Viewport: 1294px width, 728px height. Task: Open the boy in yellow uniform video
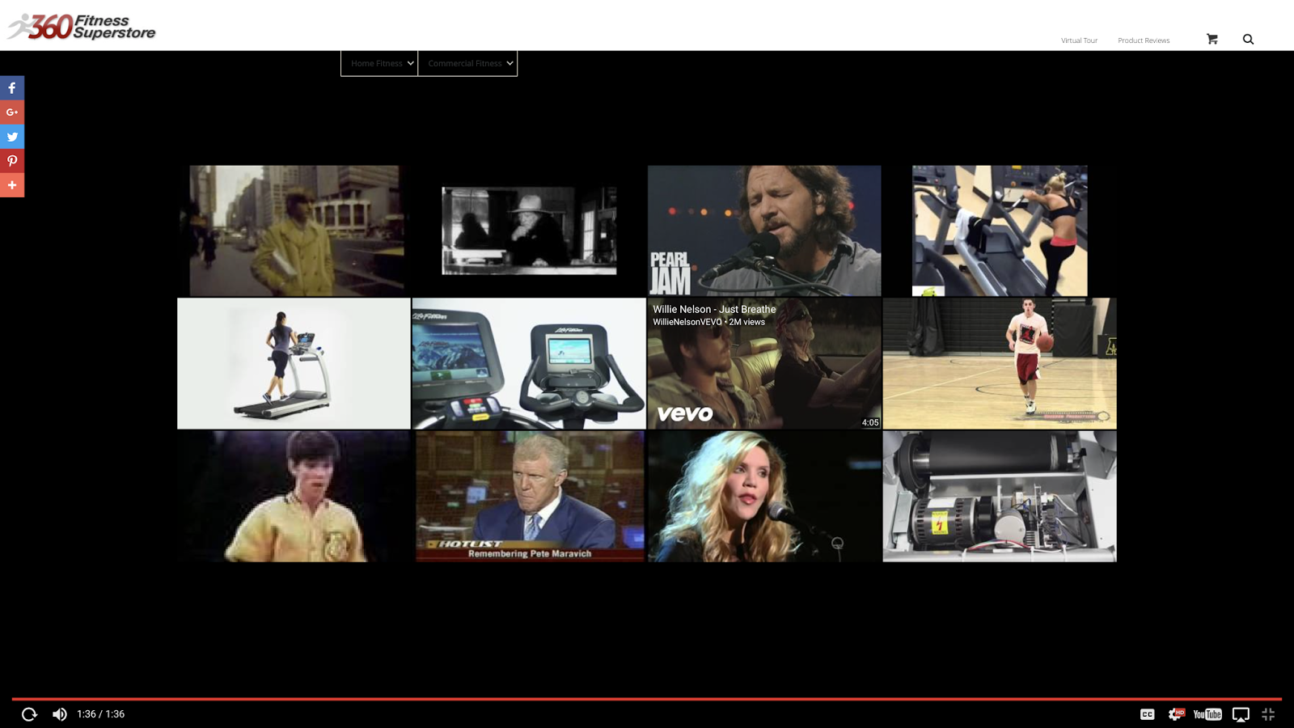pyautogui.click(x=294, y=496)
